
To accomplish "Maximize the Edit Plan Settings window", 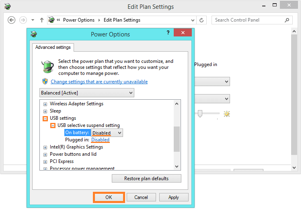I will 275,5.
